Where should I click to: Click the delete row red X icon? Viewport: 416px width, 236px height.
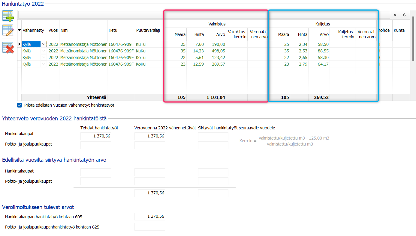[x=8, y=48]
